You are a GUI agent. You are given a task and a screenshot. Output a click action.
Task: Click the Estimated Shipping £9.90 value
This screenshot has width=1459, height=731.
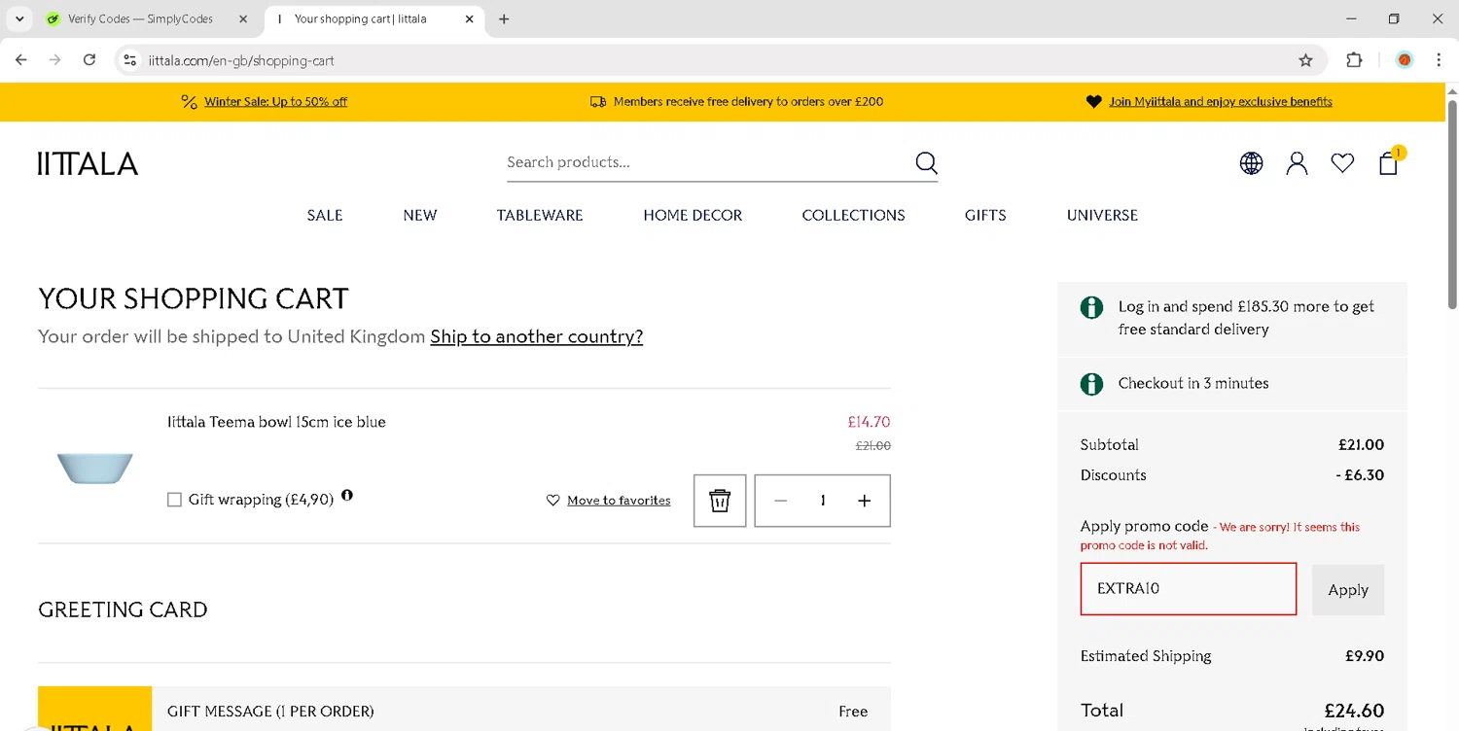[x=1365, y=656]
